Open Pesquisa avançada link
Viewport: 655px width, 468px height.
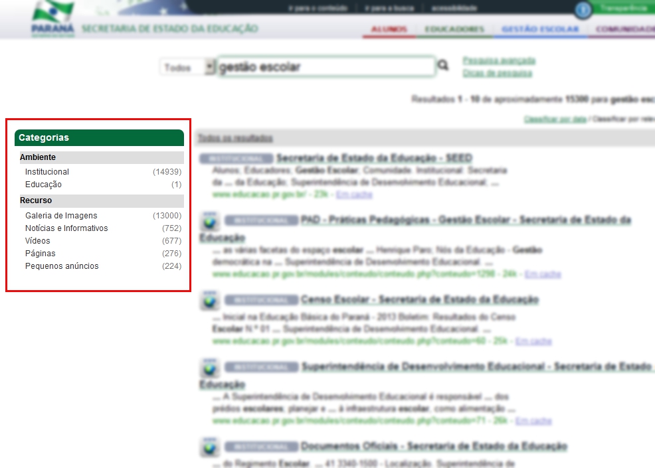tap(498, 60)
